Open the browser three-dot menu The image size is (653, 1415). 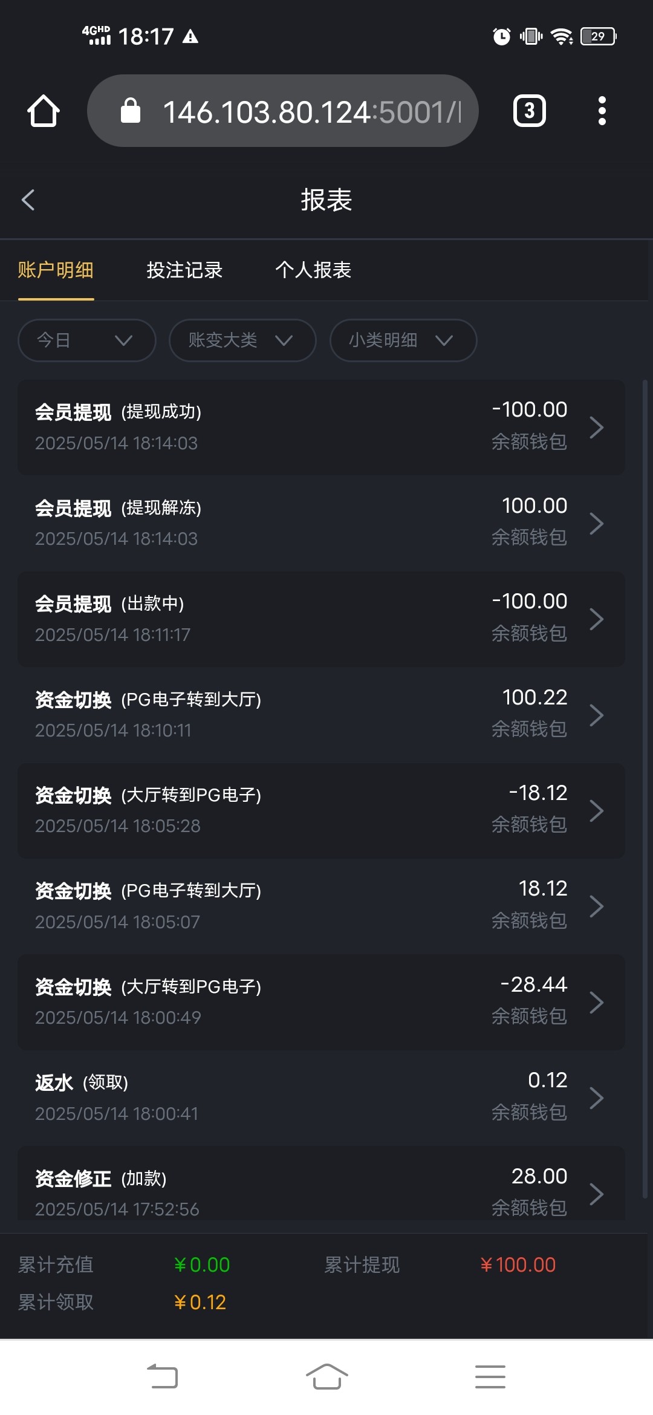coord(602,111)
